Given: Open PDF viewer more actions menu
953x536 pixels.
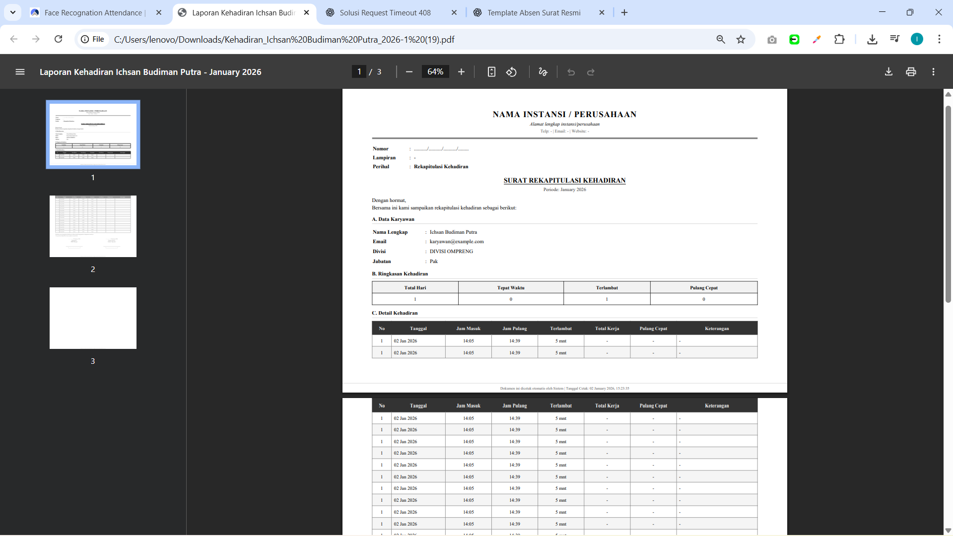Looking at the screenshot, I should [x=933, y=72].
